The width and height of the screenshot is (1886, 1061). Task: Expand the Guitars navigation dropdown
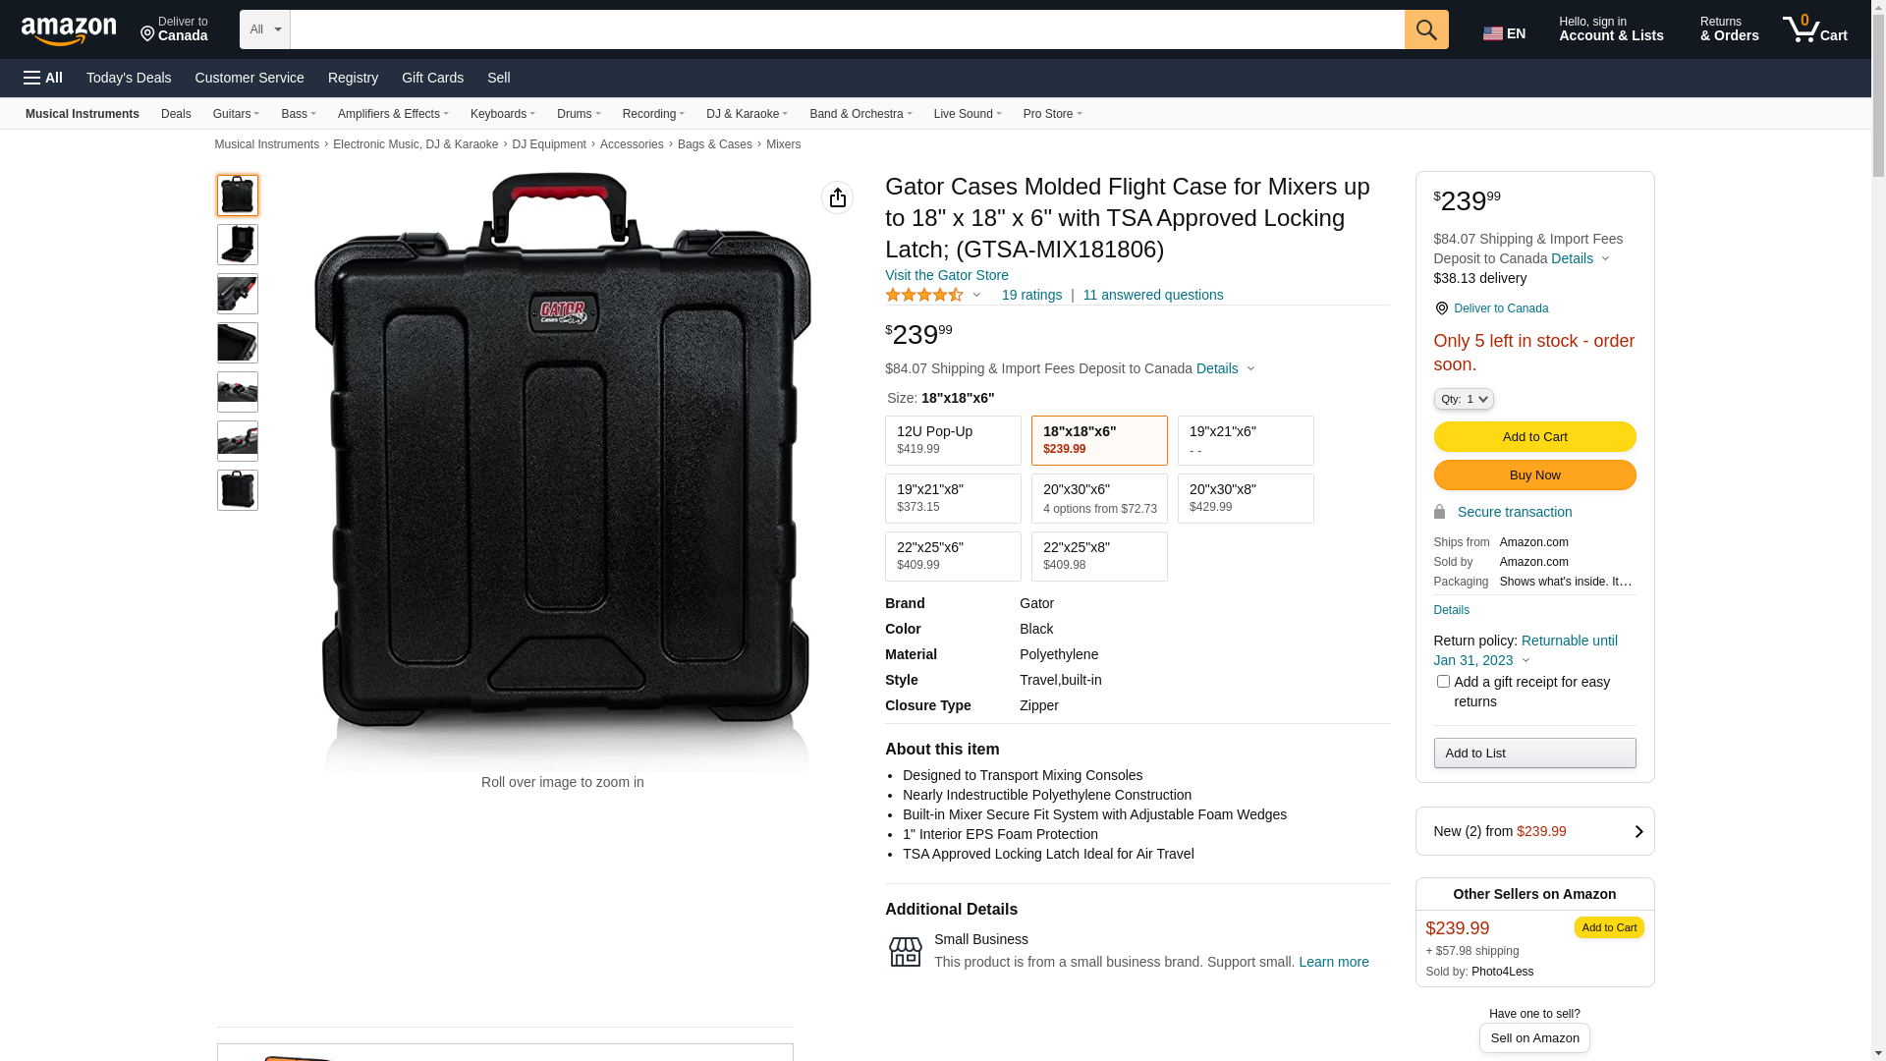(236, 114)
